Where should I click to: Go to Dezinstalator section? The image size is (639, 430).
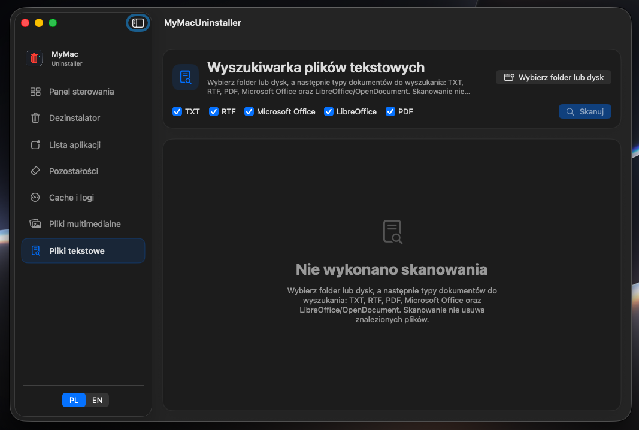click(83, 118)
